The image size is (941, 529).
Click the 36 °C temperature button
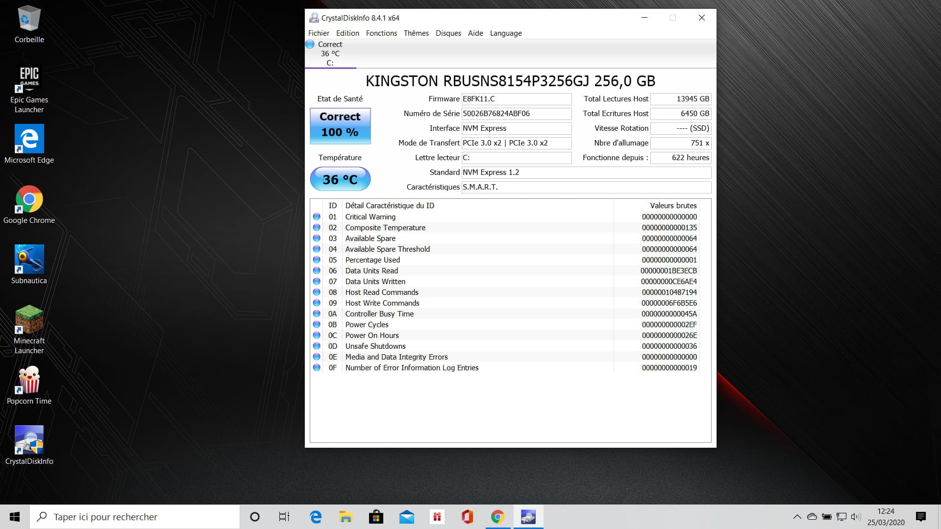click(x=340, y=179)
